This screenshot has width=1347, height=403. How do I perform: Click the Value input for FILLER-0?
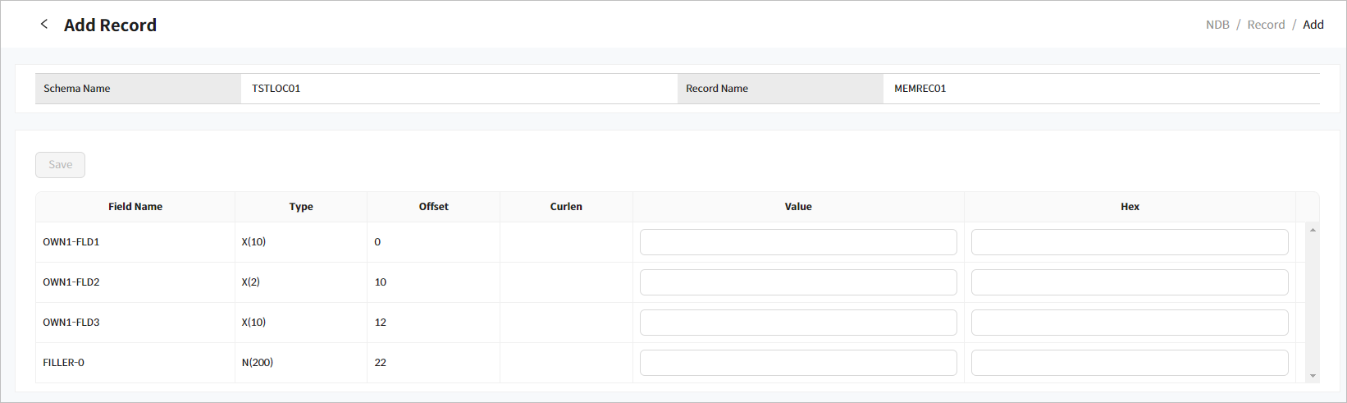pyautogui.click(x=797, y=363)
